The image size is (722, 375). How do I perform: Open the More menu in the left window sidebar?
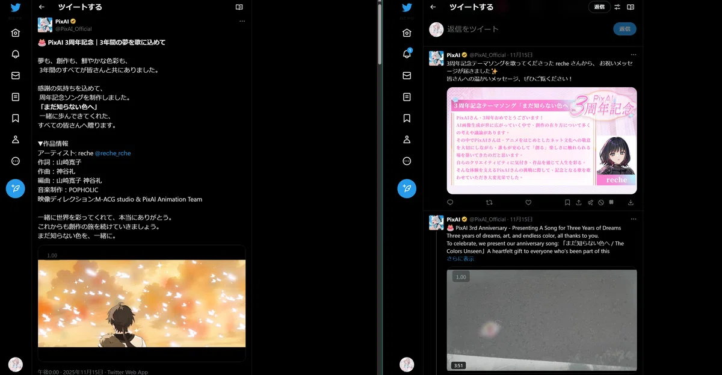click(x=16, y=161)
